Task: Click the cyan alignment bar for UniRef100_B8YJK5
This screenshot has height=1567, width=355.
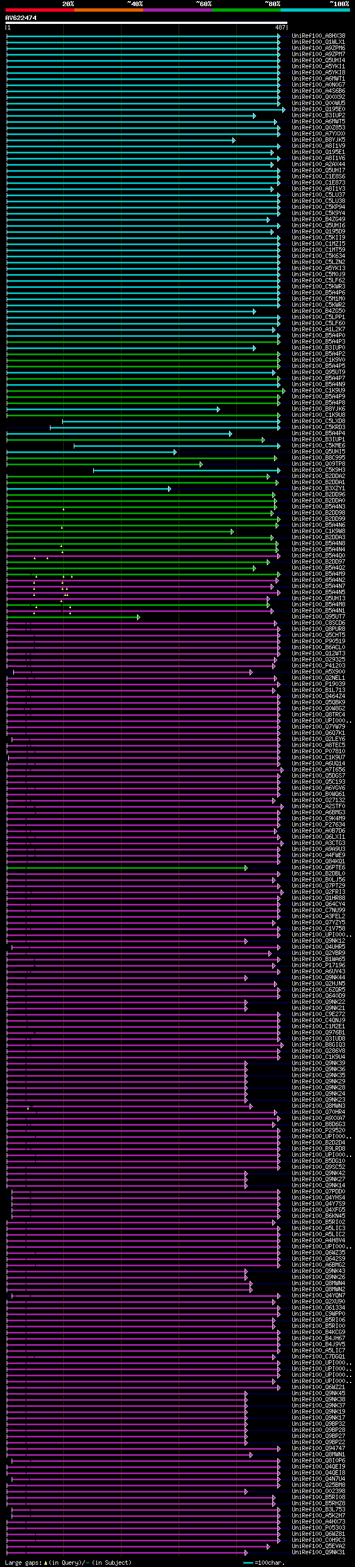Action: point(121,140)
